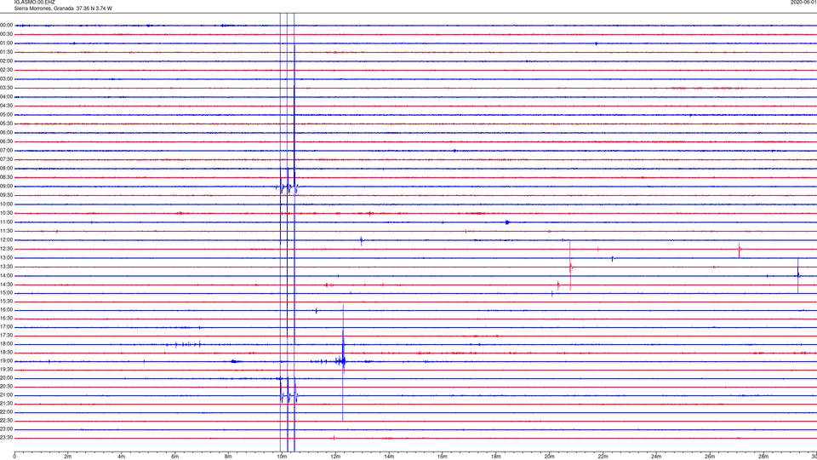Image resolution: width=817 pixels, height=460 pixels.
Task: Pick the 06:00 time label
Action: tap(6, 133)
